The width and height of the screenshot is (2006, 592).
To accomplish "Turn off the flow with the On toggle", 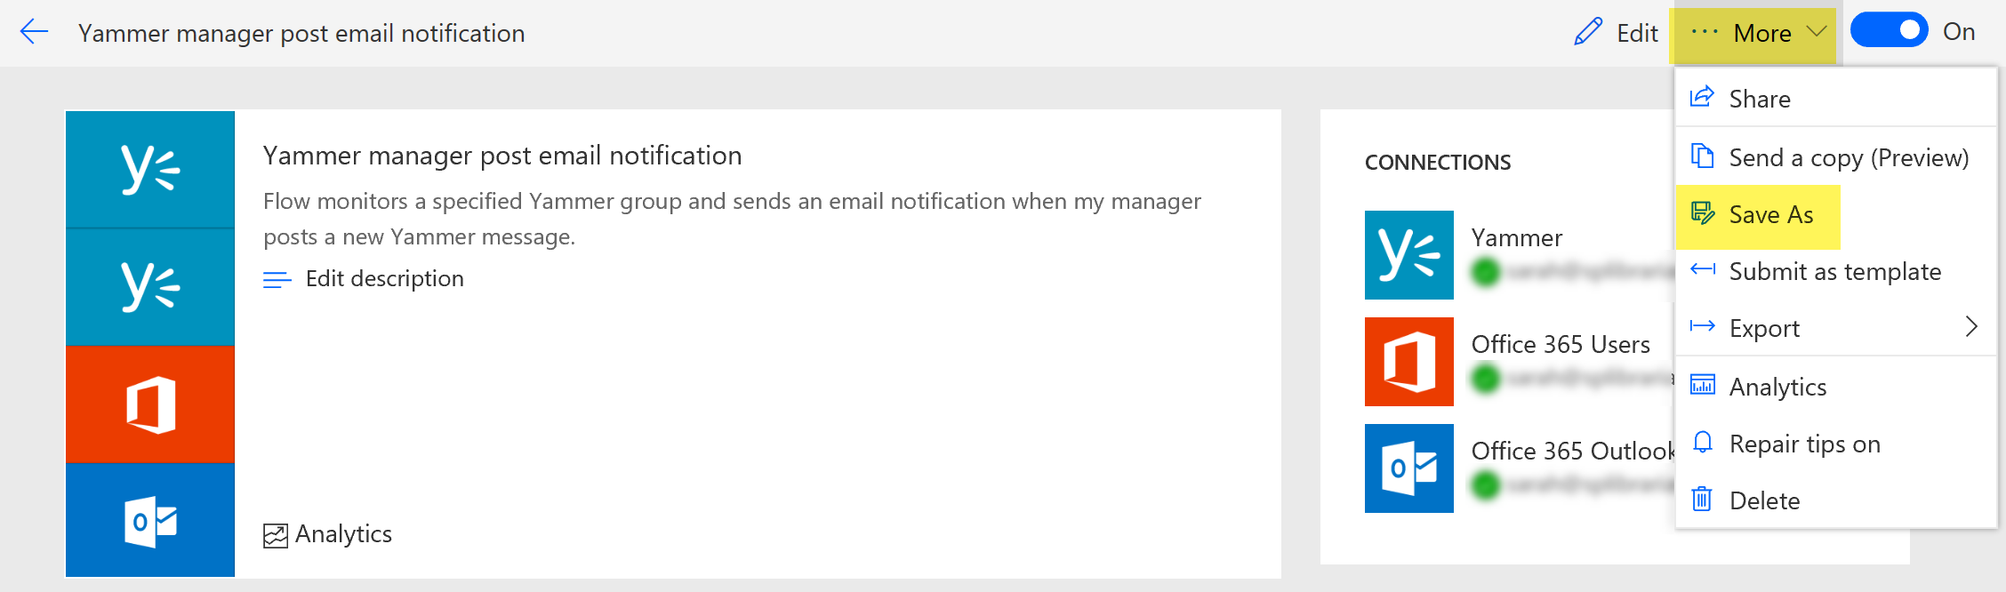I will (1889, 30).
